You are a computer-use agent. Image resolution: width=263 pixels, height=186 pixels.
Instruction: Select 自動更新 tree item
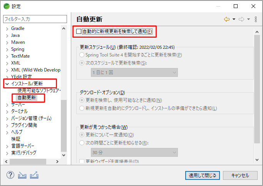click(27, 98)
